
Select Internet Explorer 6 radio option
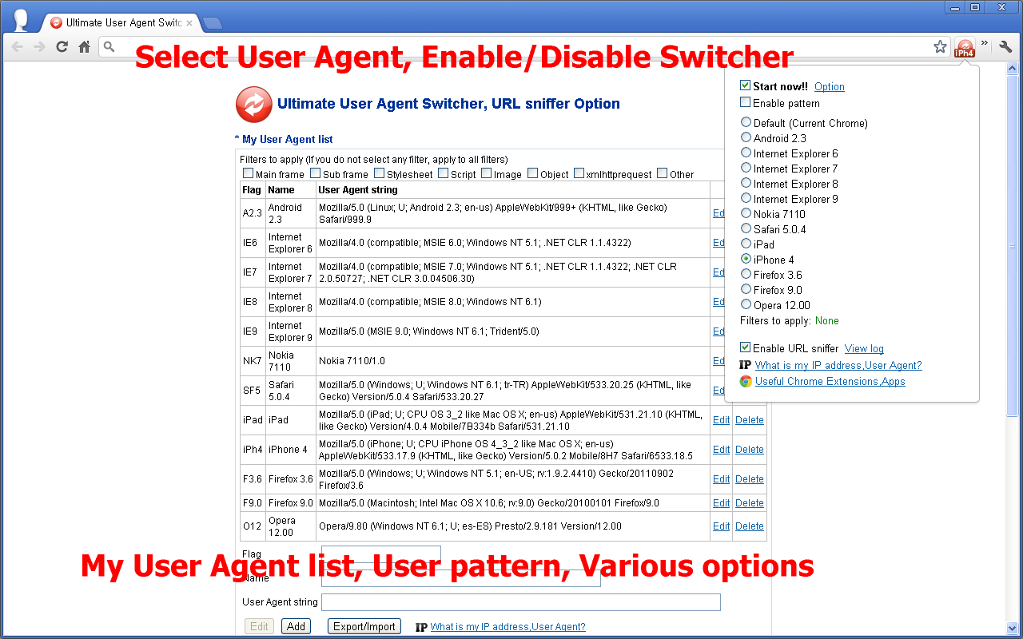pos(746,153)
